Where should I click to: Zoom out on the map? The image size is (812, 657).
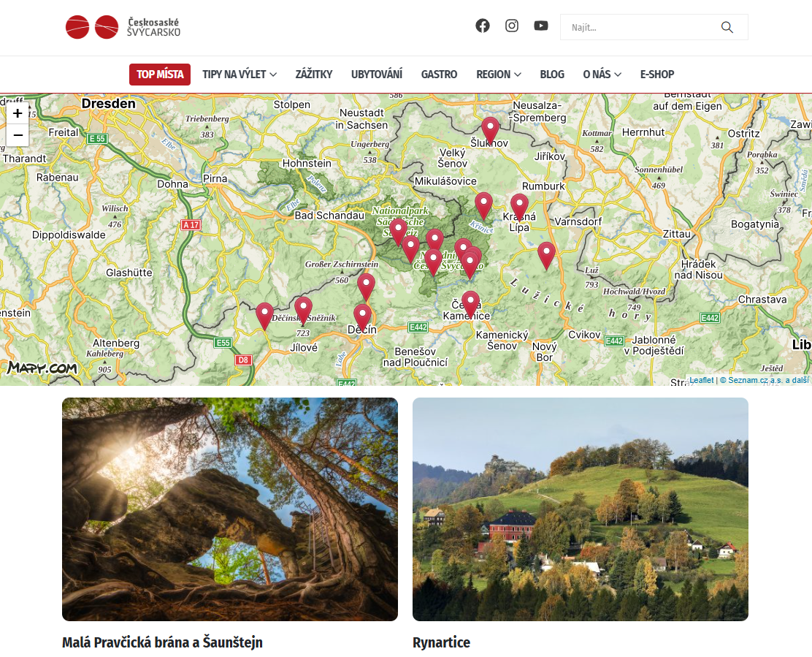(18, 135)
